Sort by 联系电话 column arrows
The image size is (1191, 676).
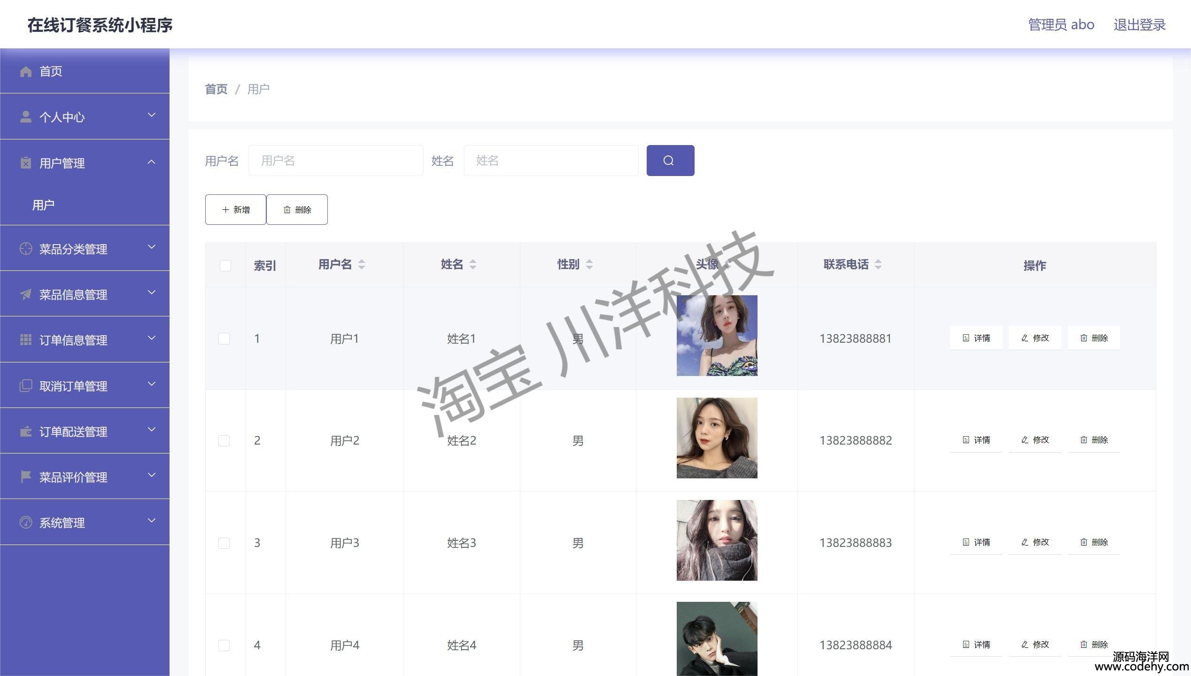[878, 264]
